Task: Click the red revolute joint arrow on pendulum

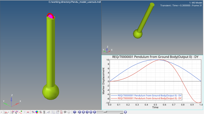Action: pos(50,15)
